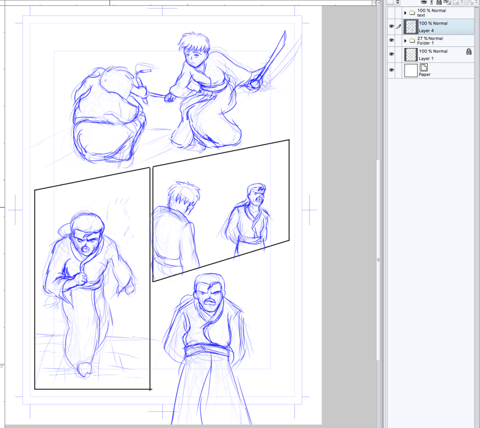Toggle the eye icon for Layer 1
This screenshot has height=428, width=480.
pyautogui.click(x=392, y=54)
